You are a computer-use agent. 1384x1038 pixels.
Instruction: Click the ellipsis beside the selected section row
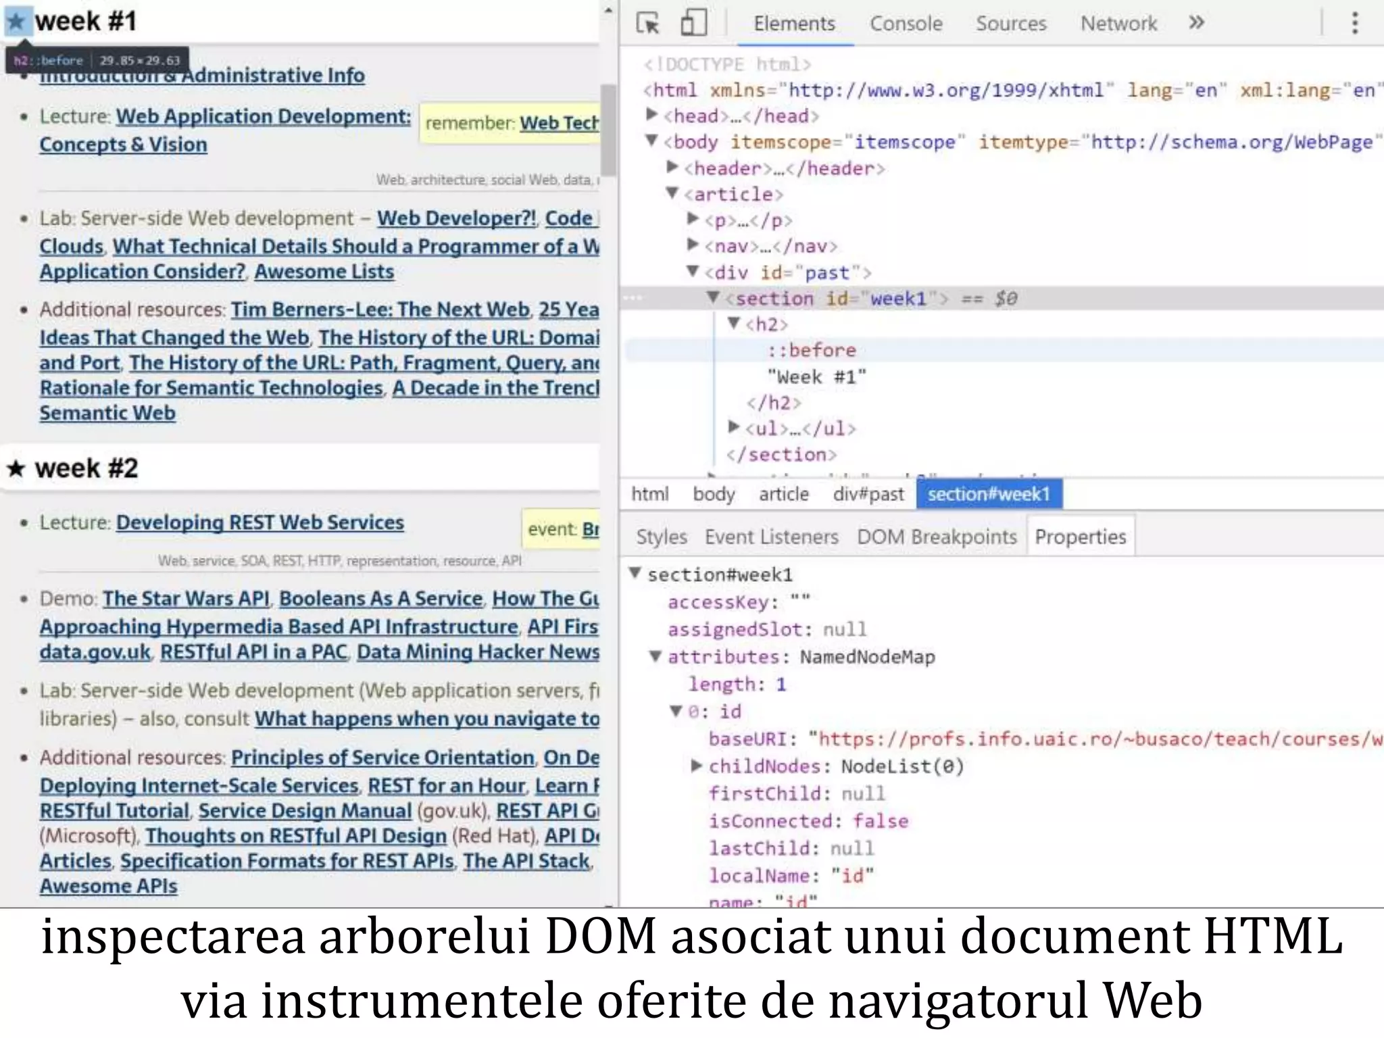click(x=633, y=298)
